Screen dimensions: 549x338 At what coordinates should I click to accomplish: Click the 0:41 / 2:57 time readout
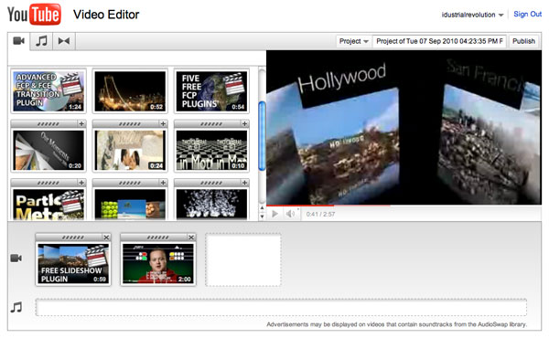[320, 214]
